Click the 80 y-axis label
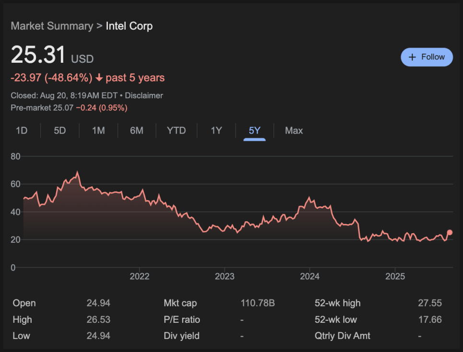463x352 pixels. pos(15,157)
